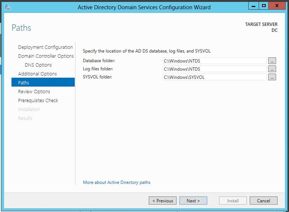The height and width of the screenshot is (212, 289).
Task: Minimize the wizard window
Action: pos(254,6)
